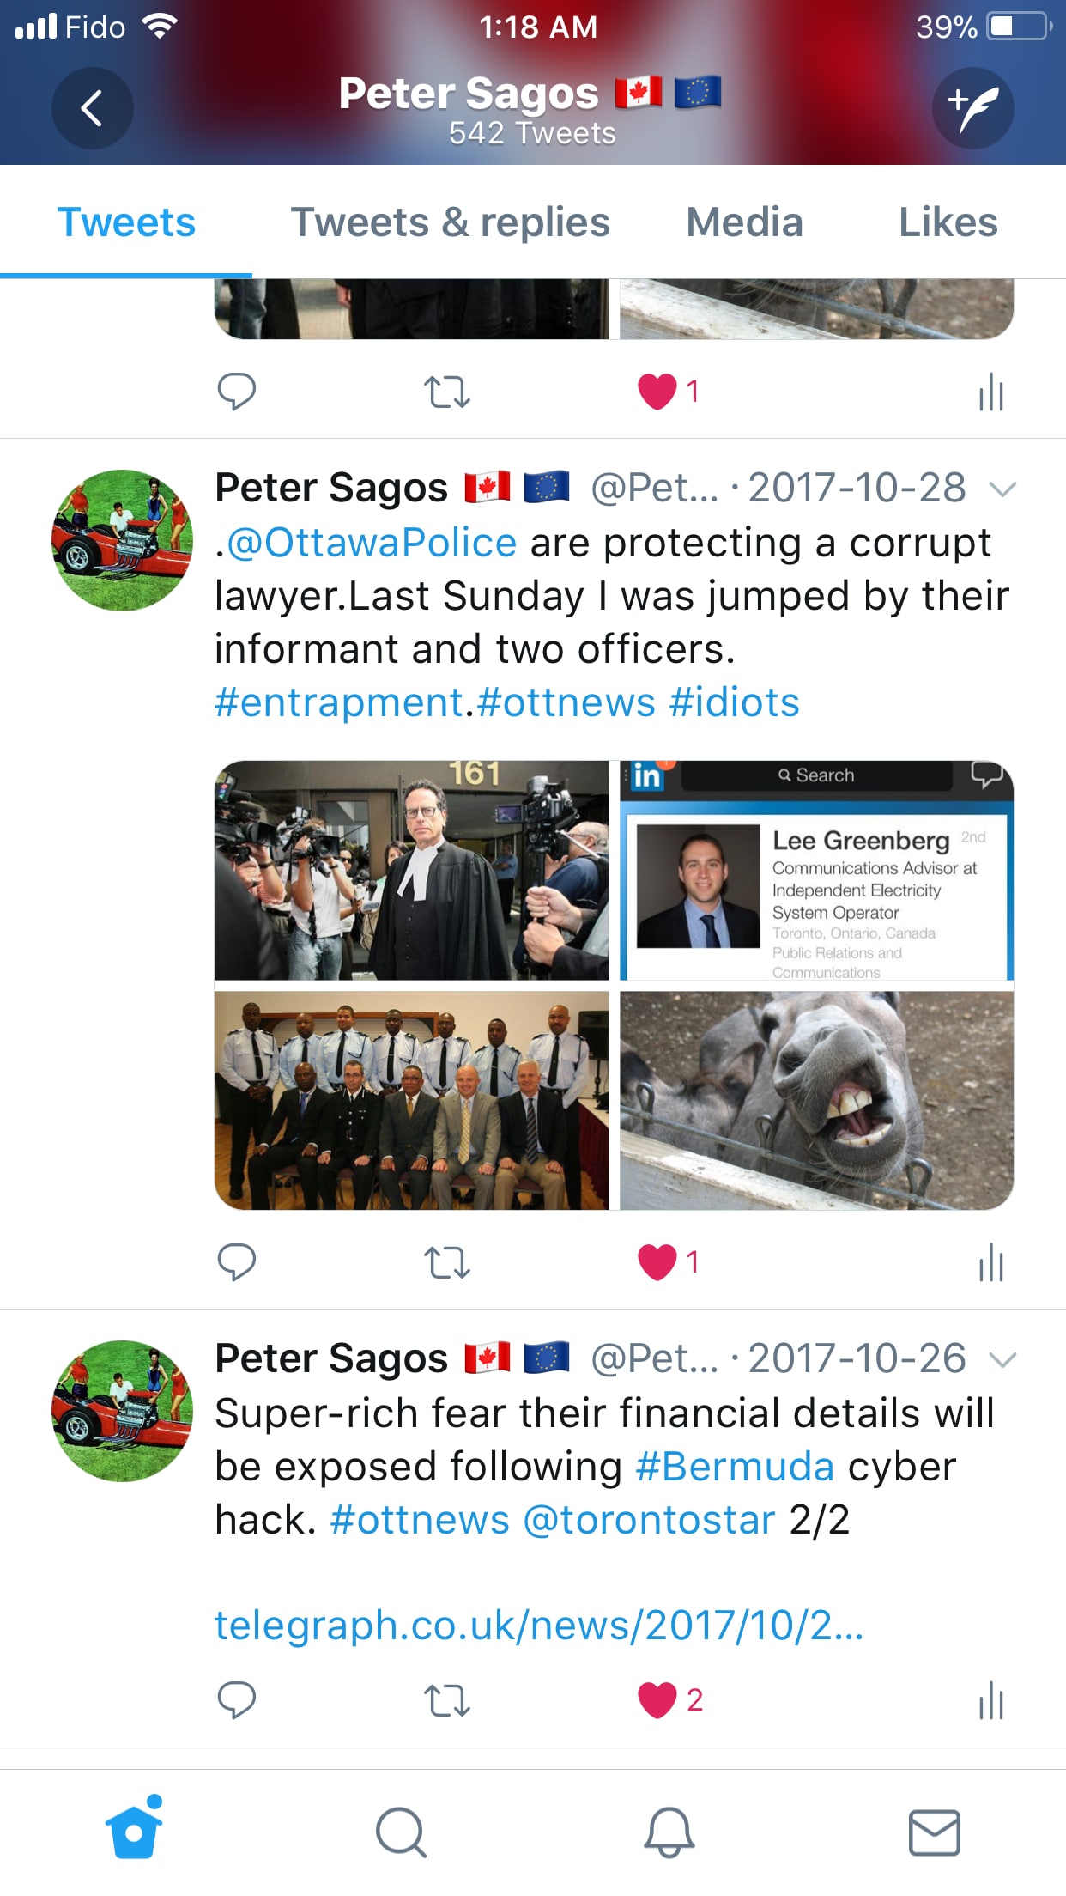1066x1896 pixels.
Task: Unlike the OttawaPolice tweet heart
Action: click(x=658, y=1262)
